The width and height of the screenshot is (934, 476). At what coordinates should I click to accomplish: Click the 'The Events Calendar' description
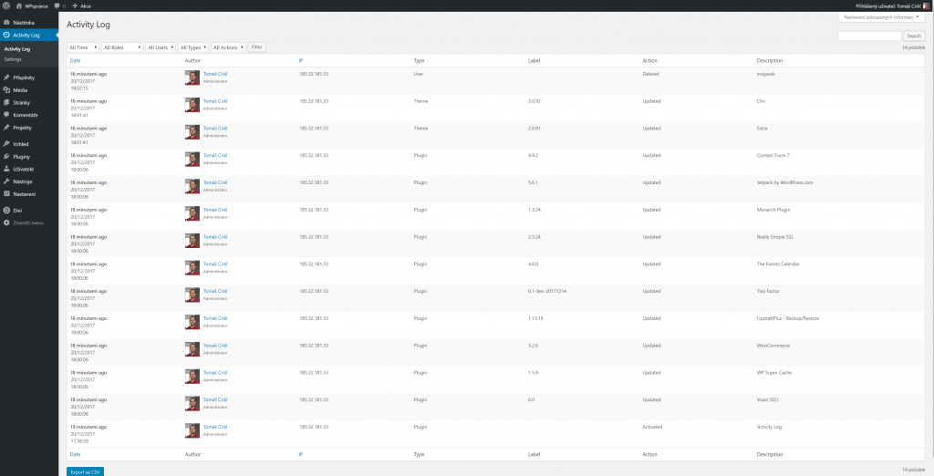[777, 264]
